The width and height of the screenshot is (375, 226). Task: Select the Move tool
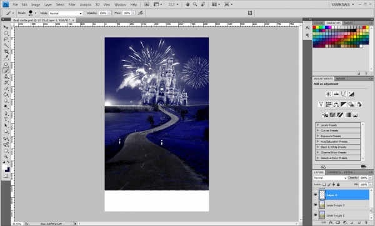coord(6,27)
